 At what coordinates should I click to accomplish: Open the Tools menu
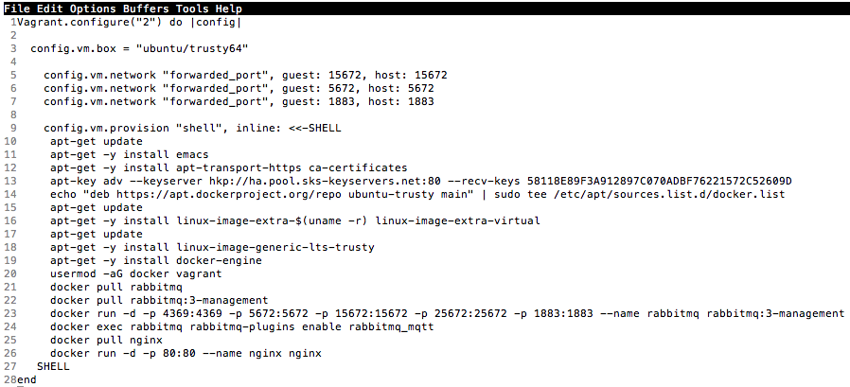point(192,9)
